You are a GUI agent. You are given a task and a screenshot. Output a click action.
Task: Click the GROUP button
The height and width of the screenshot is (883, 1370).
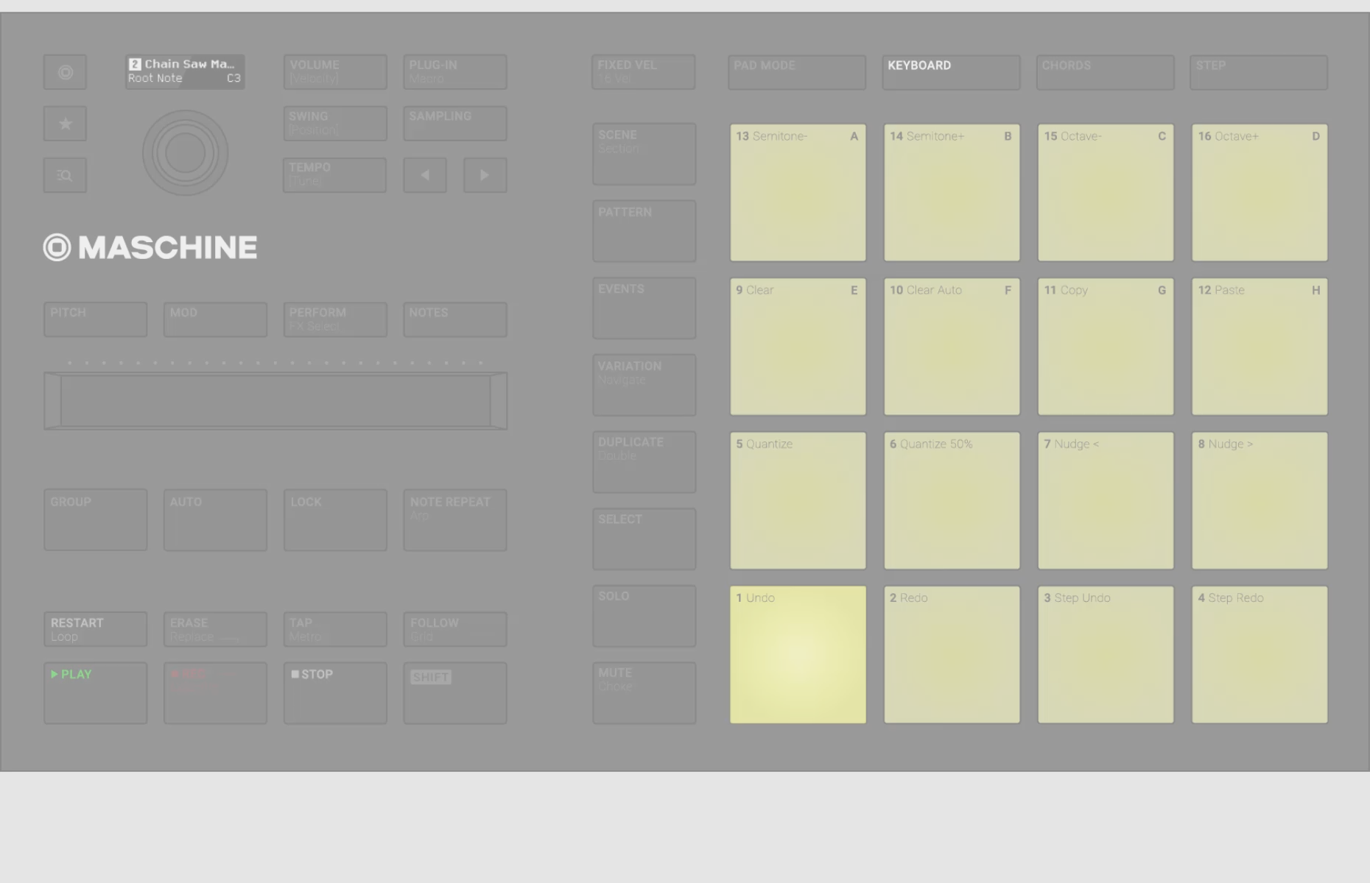(x=96, y=520)
